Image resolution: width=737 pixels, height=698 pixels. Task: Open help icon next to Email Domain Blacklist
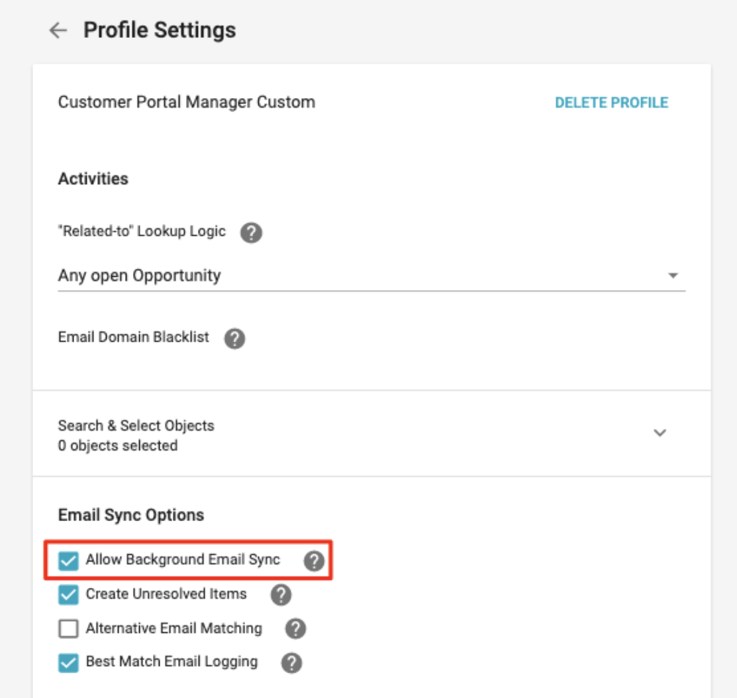click(x=235, y=338)
